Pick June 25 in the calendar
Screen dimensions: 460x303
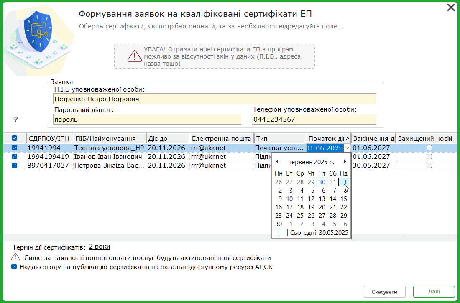[300, 216]
